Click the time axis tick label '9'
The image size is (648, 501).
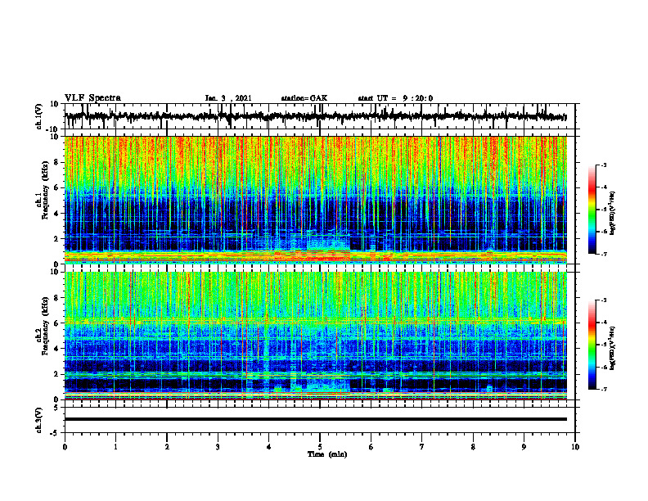click(x=524, y=447)
